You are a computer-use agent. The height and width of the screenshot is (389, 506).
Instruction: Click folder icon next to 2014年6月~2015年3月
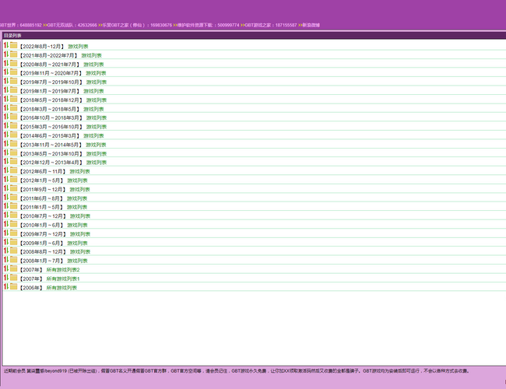[x=13, y=135]
